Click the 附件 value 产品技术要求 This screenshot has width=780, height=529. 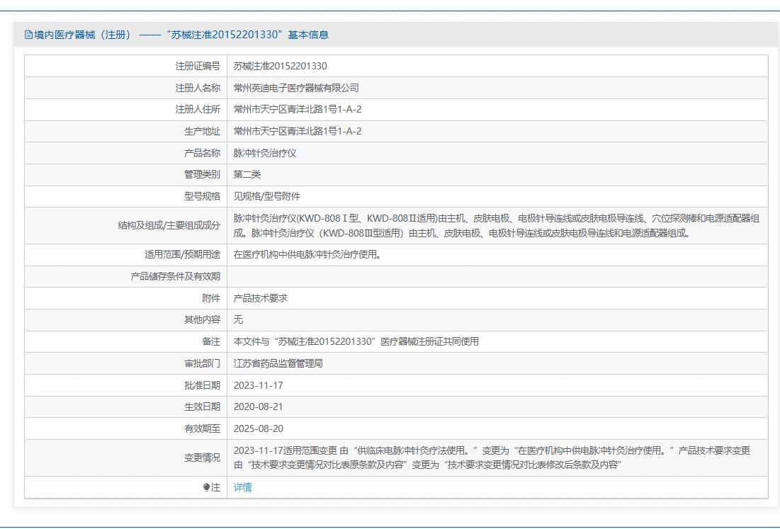[x=261, y=298]
